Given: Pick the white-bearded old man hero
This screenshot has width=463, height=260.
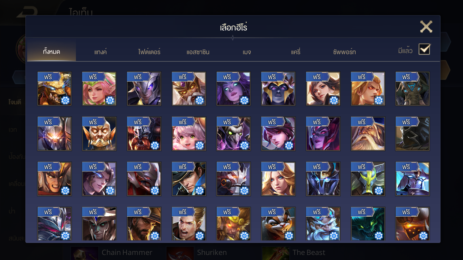Looking at the screenshot, I should point(368,134).
